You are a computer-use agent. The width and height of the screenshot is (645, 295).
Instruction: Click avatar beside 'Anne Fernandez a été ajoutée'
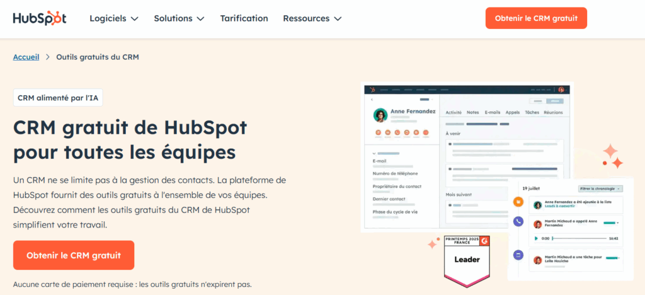[x=538, y=205]
